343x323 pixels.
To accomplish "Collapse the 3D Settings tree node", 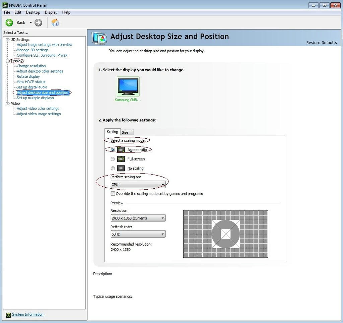I will 8,40.
